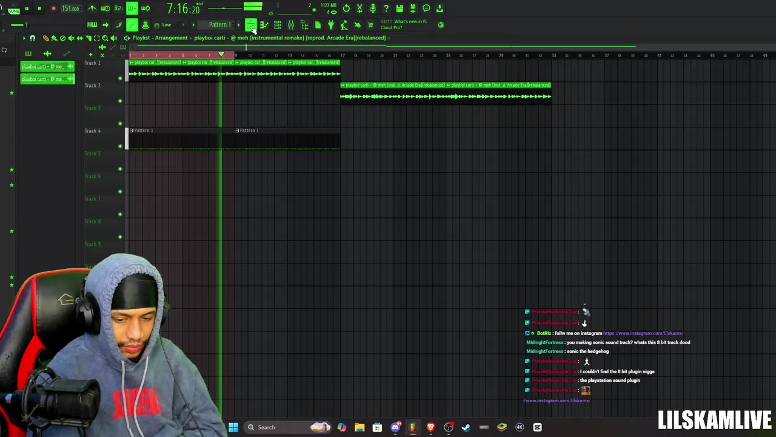Select the Playlist Paint brush tool
Screen dimensions: 776x437
click(54, 38)
